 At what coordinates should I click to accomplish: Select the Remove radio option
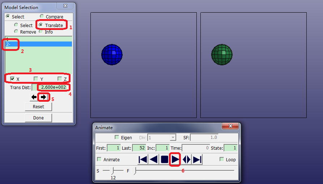click(x=16, y=32)
